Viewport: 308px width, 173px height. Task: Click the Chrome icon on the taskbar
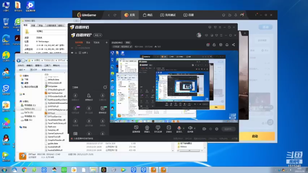point(24,170)
